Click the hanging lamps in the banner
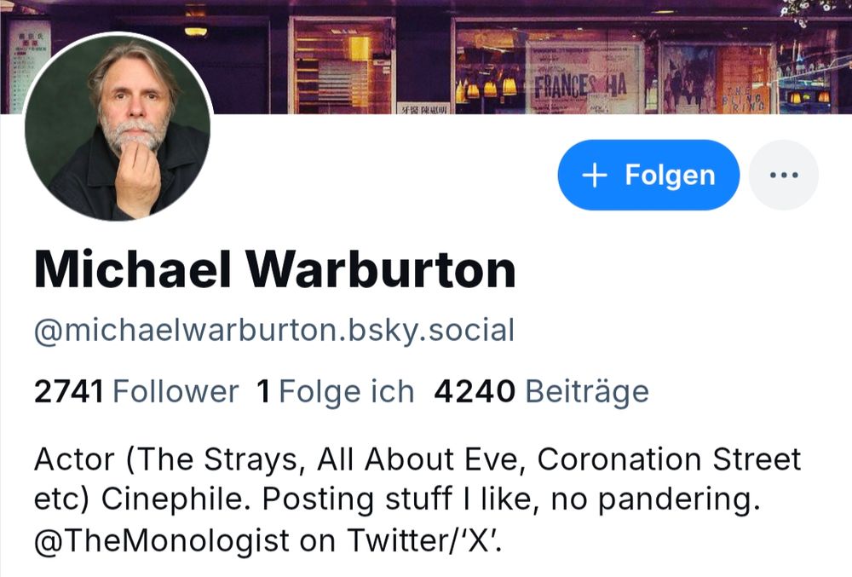The image size is (852, 577). (x=486, y=87)
